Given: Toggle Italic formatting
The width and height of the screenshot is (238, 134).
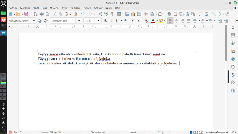Looking at the screenshot, I should (112, 21).
